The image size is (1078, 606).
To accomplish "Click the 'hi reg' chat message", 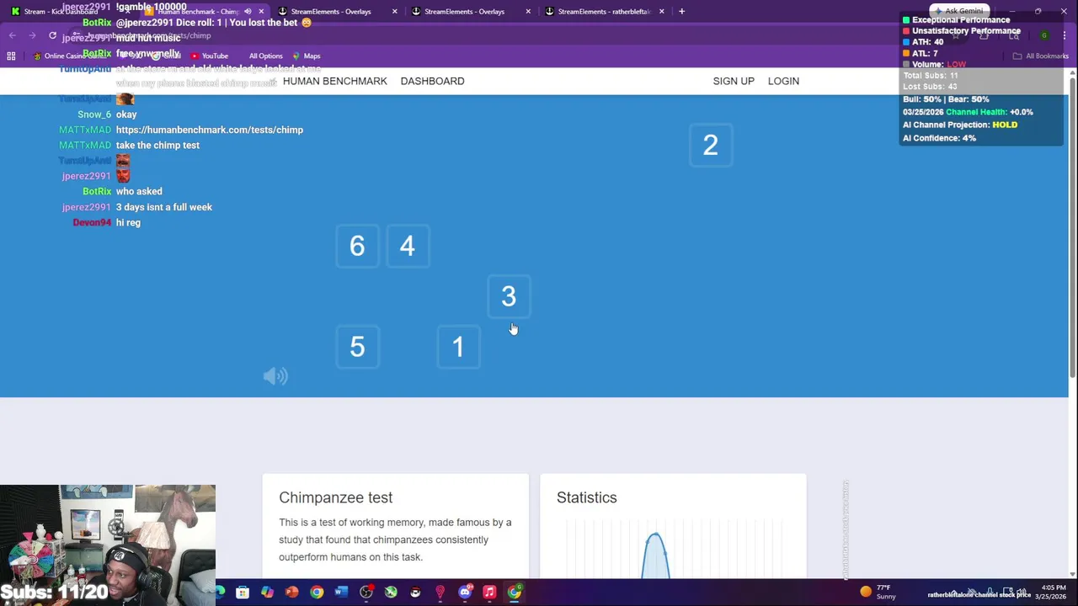I will 128,222.
